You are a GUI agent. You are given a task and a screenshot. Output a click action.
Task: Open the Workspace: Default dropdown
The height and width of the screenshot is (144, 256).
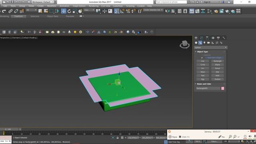[x=43, y=2]
